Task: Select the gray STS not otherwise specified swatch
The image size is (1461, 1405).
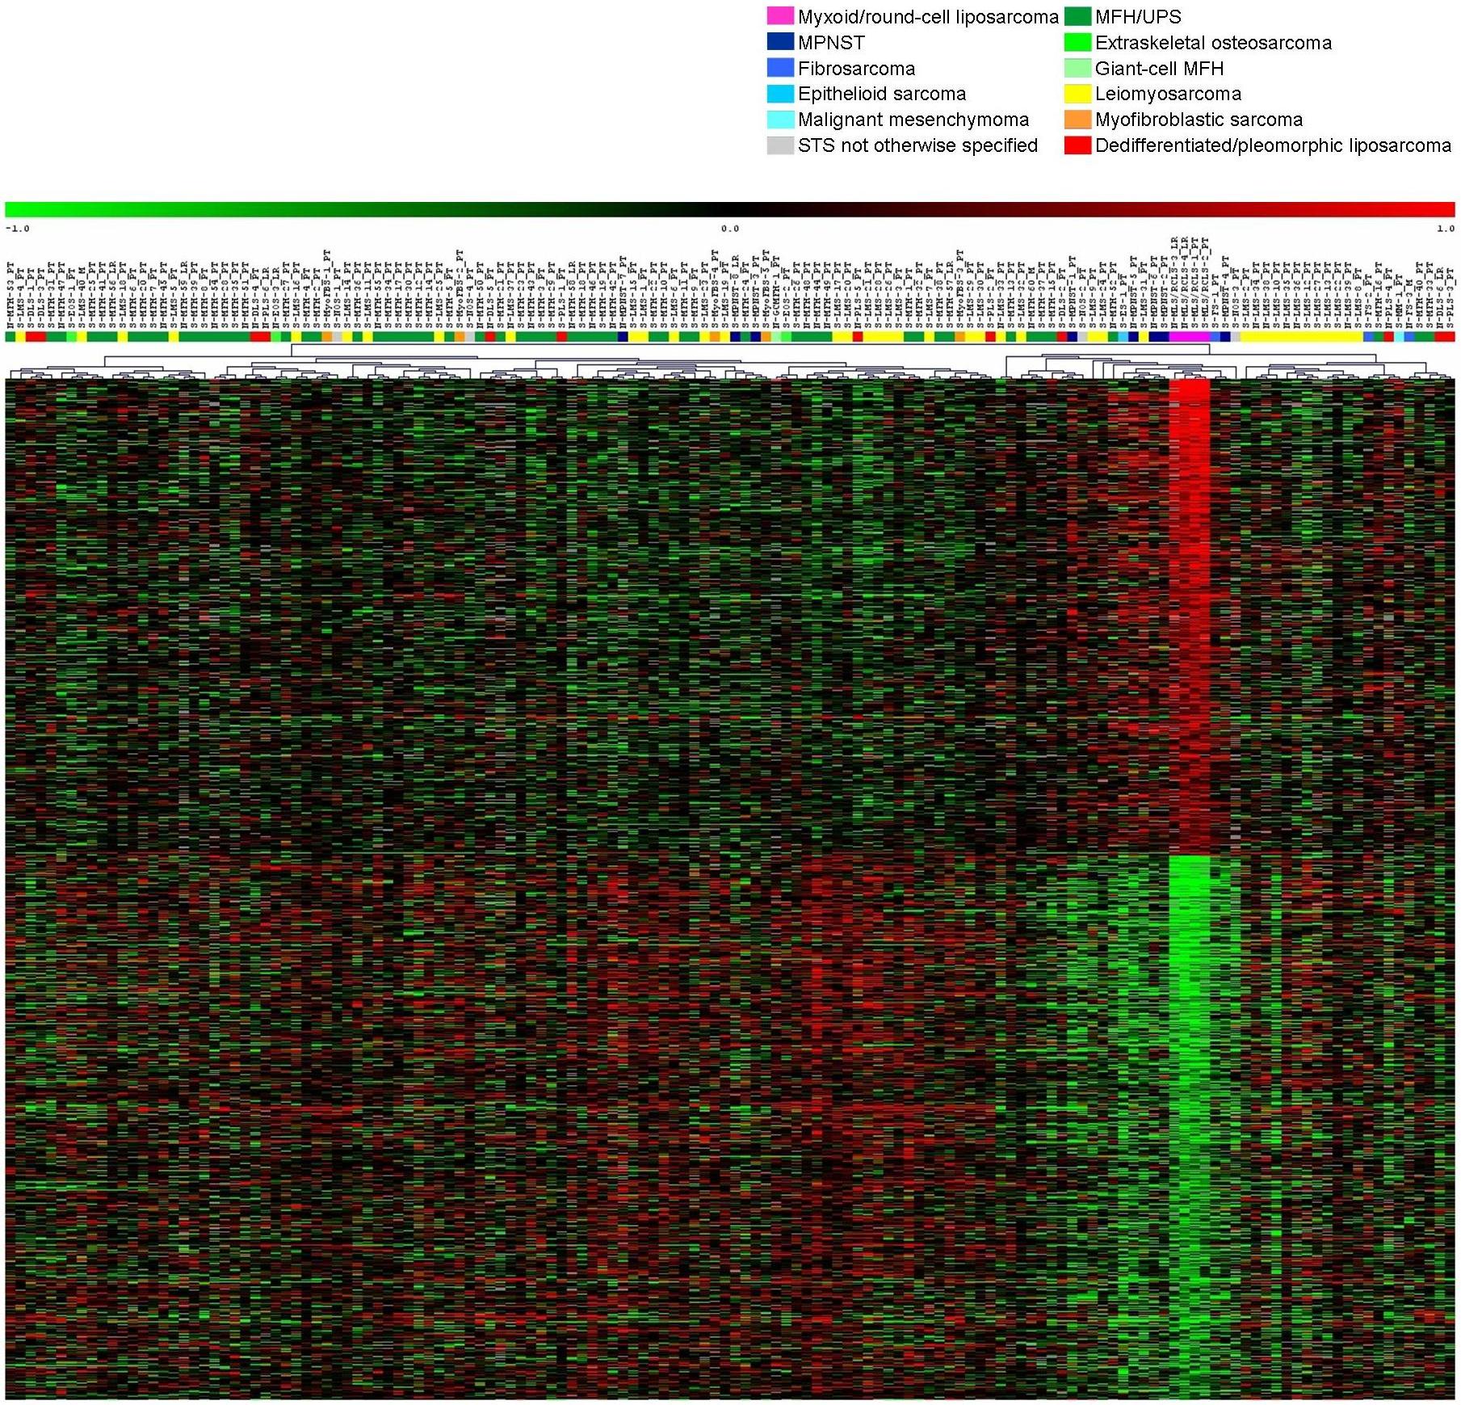Action: (780, 145)
